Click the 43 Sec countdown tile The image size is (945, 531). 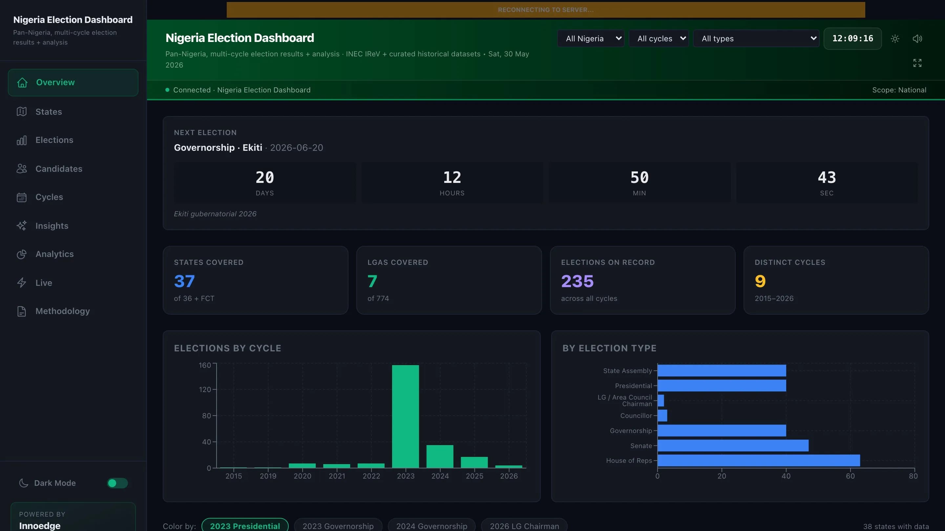point(827,183)
